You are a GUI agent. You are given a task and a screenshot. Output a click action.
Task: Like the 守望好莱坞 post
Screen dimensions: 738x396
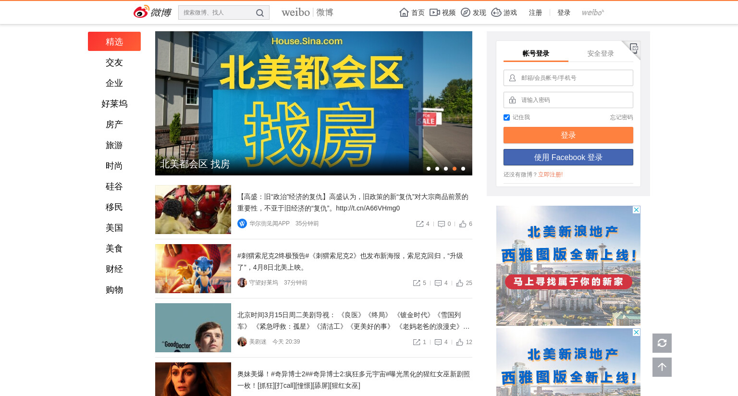460,283
